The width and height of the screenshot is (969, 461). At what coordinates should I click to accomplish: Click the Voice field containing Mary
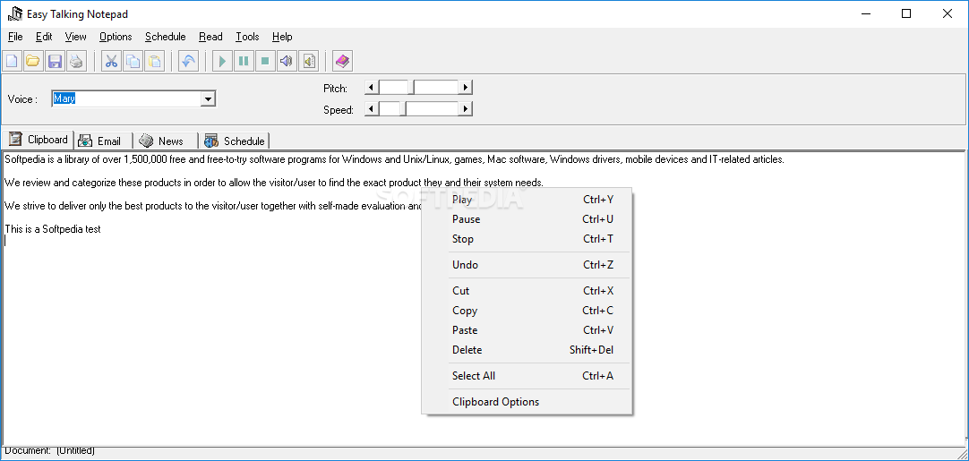tap(126, 98)
